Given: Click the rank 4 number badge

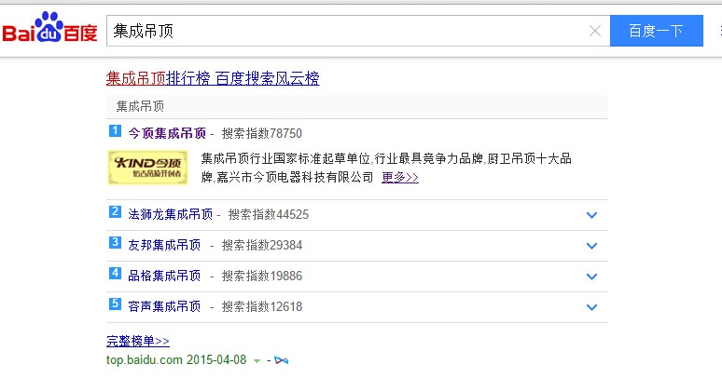Looking at the screenshot, I should [x=115, y=273].
